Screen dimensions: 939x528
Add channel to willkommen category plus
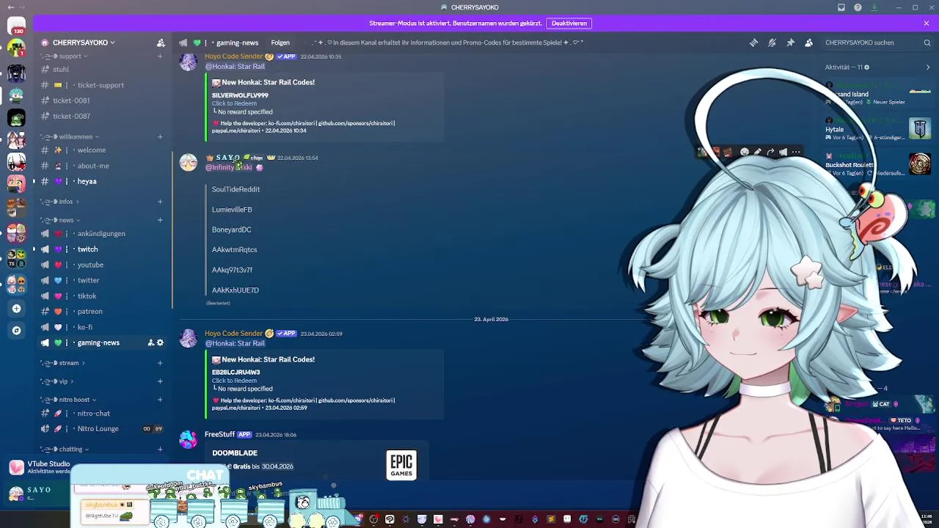(x=160, y=136)
